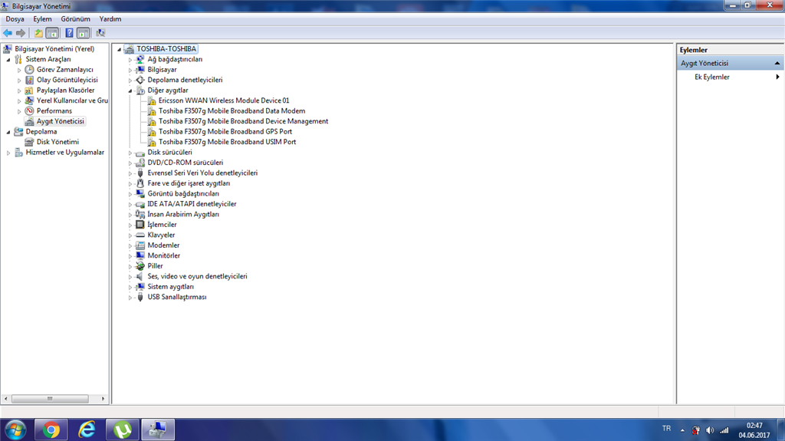Click the Piller battery icon
The image size is (785, 441).
140,266
